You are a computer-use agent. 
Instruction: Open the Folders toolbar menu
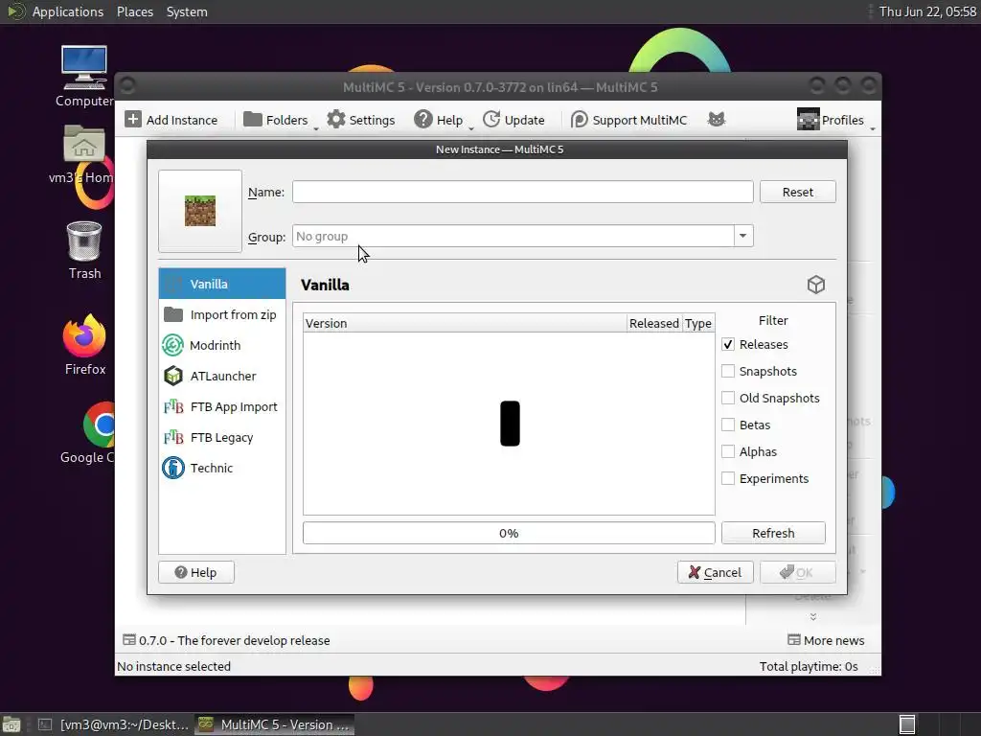[281, 120]
